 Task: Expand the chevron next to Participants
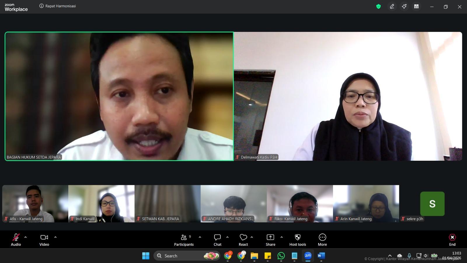[x=200, y=237]
